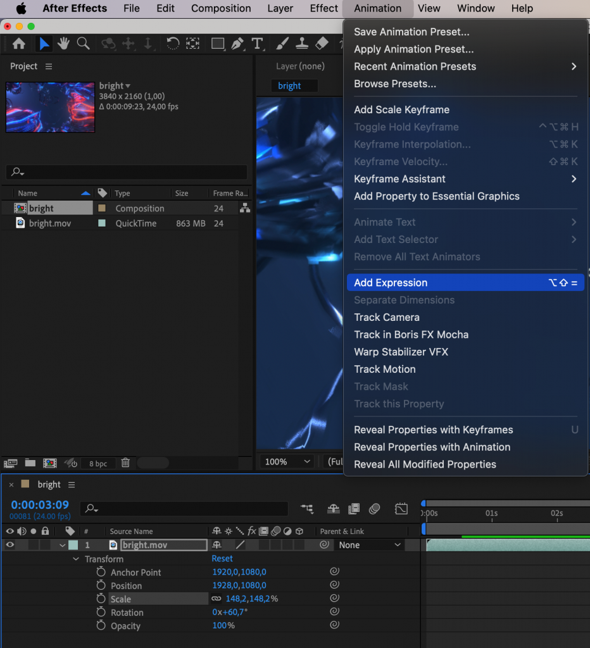Image resolution: width=590 pixels, height=648 pixels.
Task: Collapse the Transform property group
Action: click(75, 559)
